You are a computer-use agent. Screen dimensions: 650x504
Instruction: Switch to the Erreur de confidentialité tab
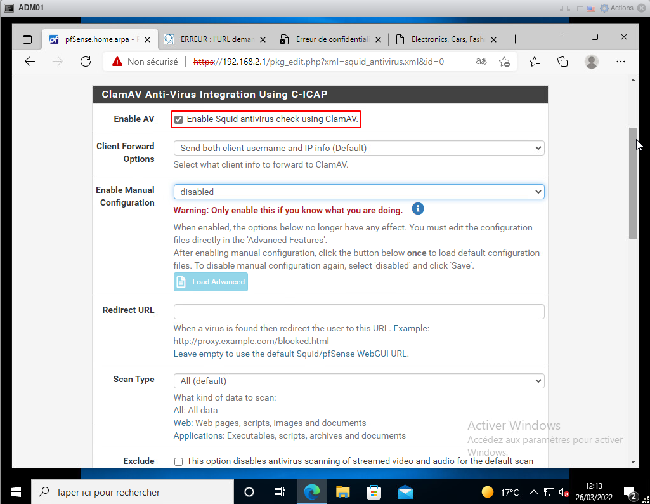pyautogui.click(x=331, y=39)
